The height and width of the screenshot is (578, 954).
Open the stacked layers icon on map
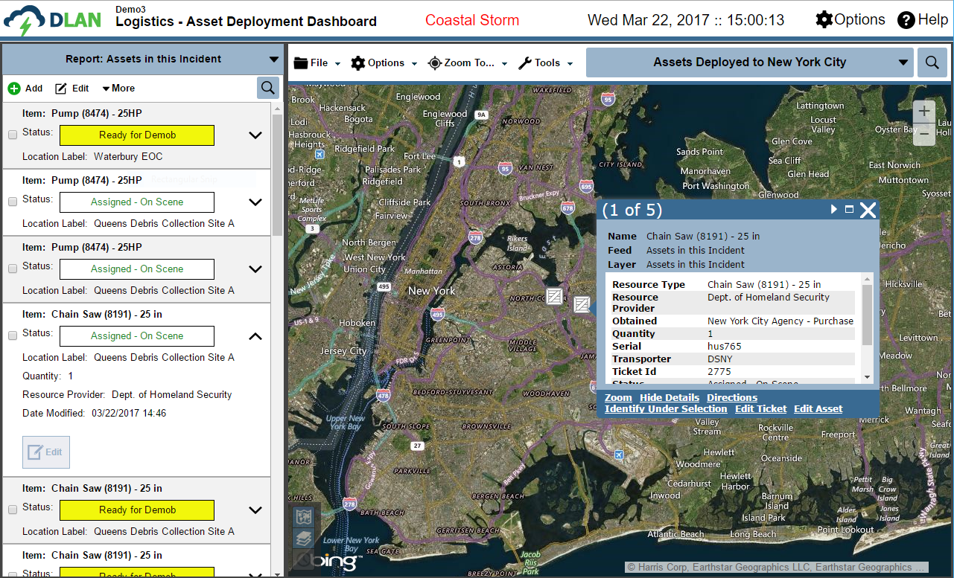[303, 539]
